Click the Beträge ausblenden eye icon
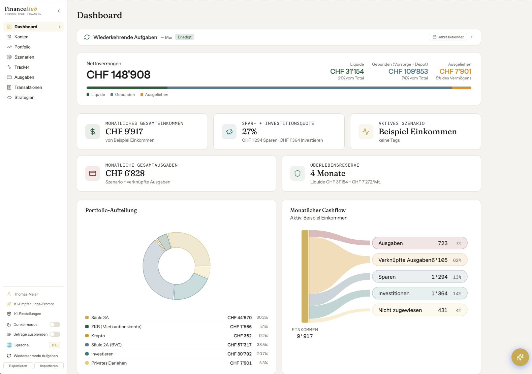Screen dimensions: 532x374 [x=9, y=334]
